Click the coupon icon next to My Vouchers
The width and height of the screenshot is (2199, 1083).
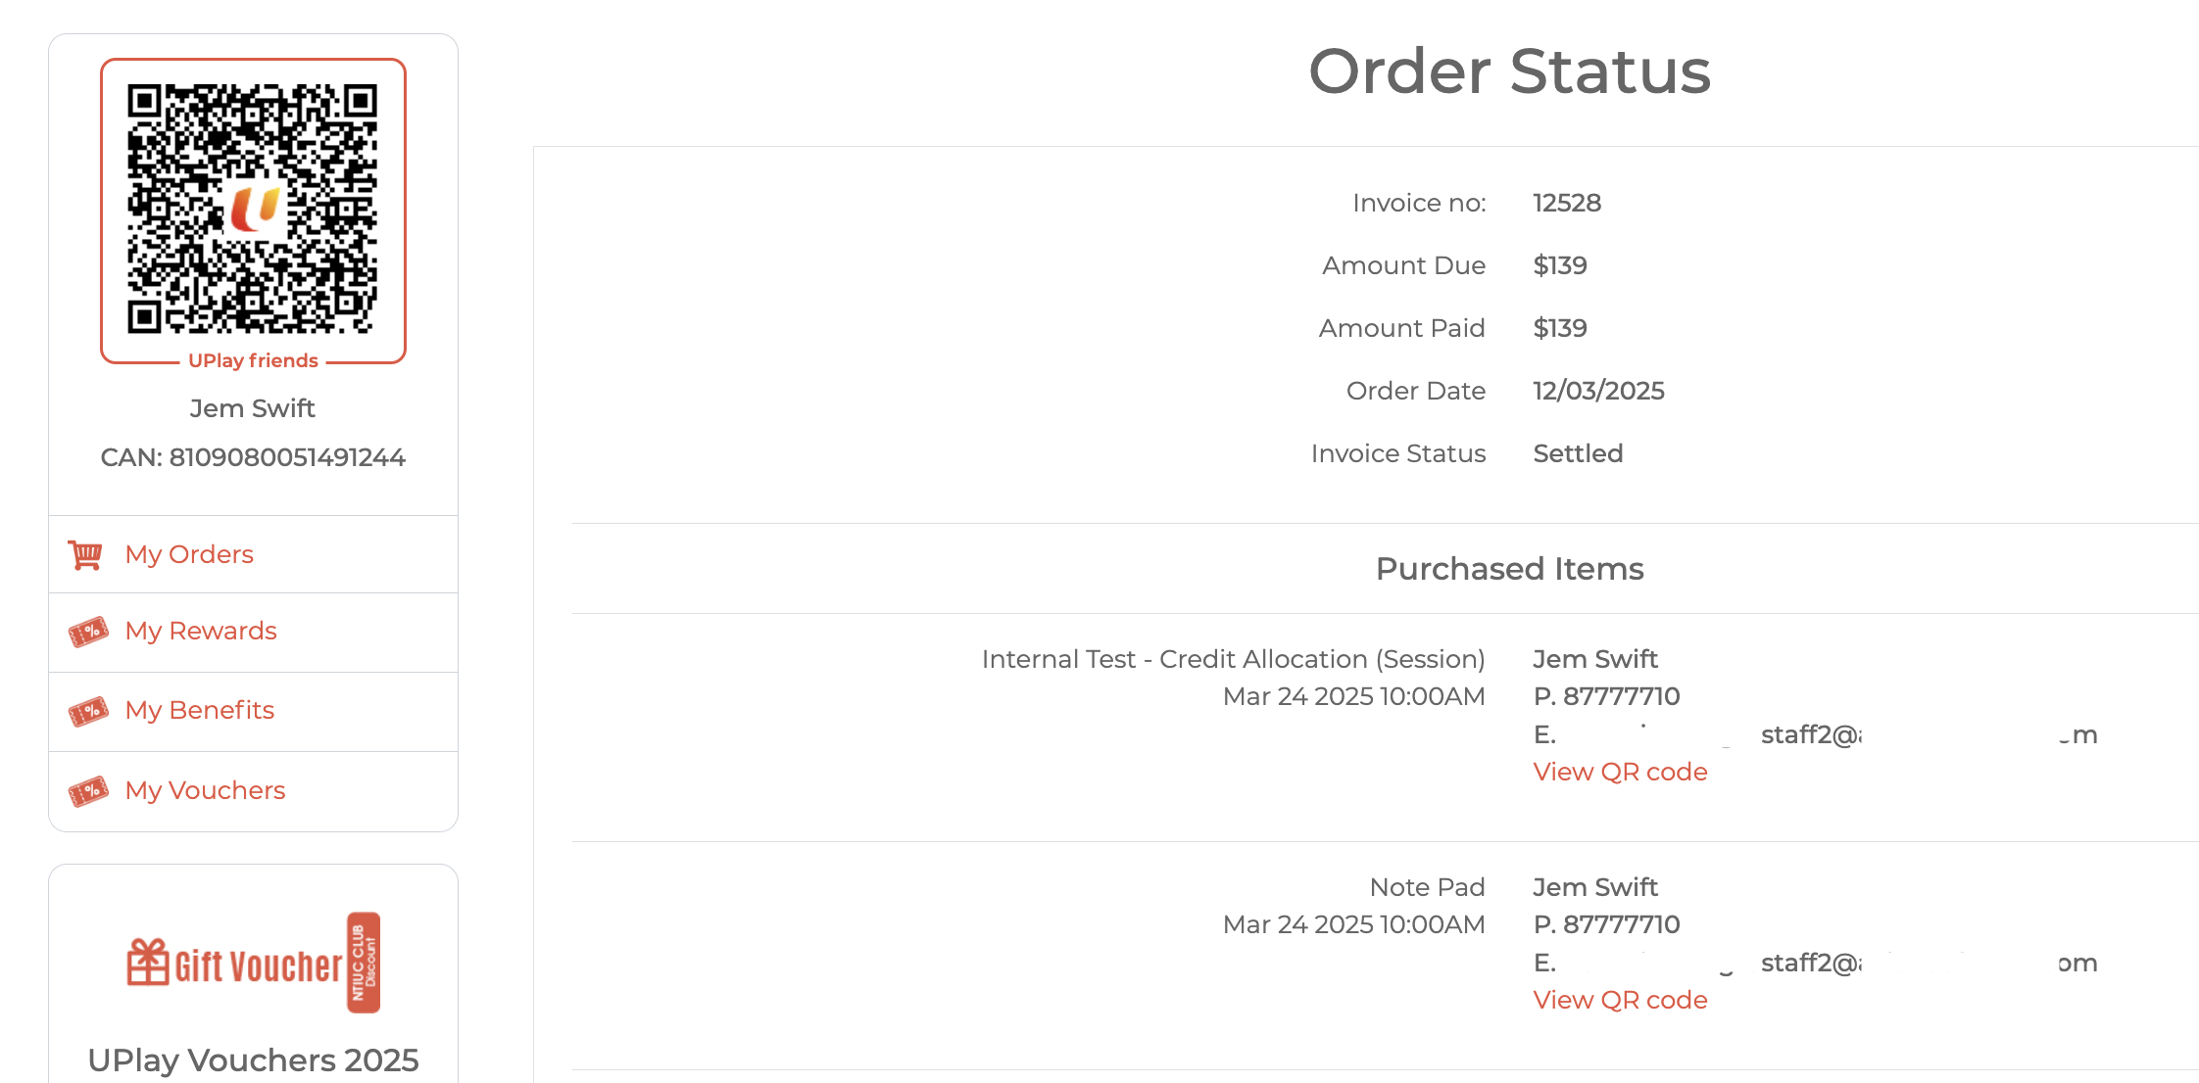[x=88, y=790]
